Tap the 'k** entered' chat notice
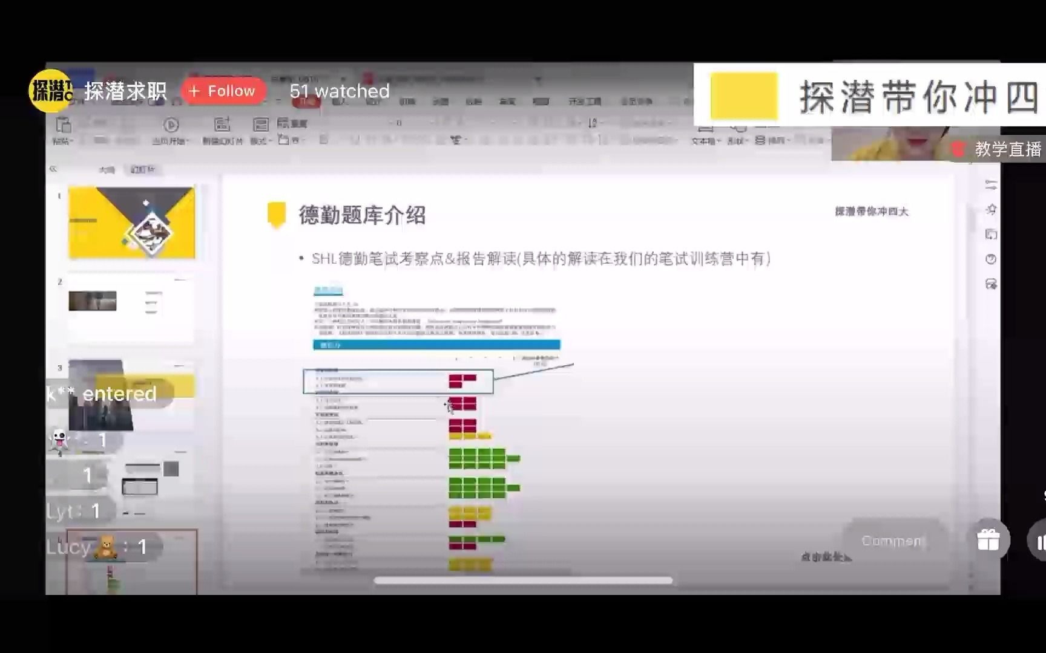The height and width of the screenshot is (653, 1046). point(109,394)
